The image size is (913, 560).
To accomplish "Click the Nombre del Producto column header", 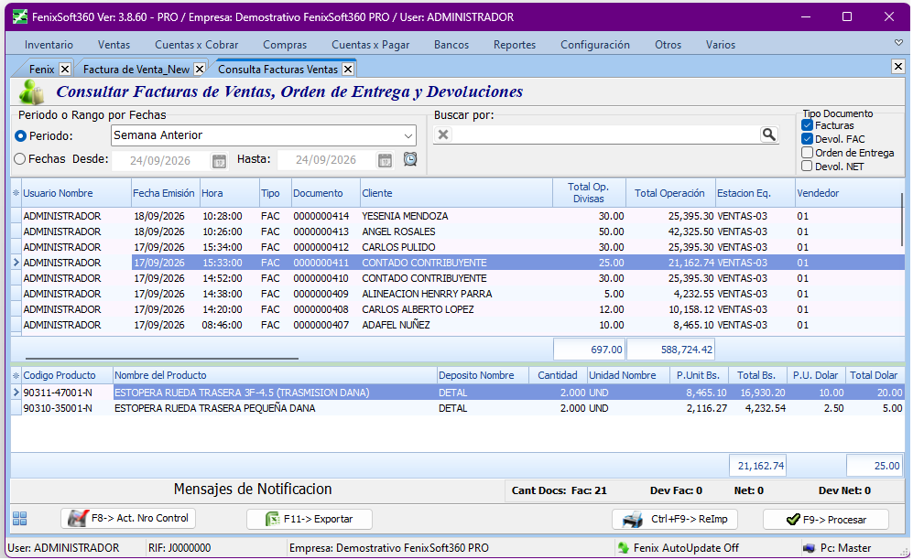I will 275,376.
